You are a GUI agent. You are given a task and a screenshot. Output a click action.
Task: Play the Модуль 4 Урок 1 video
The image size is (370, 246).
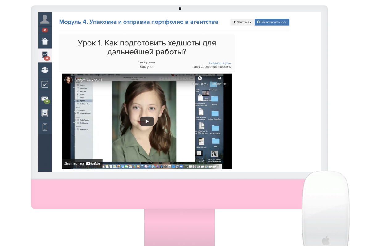[x=147, y=121]
